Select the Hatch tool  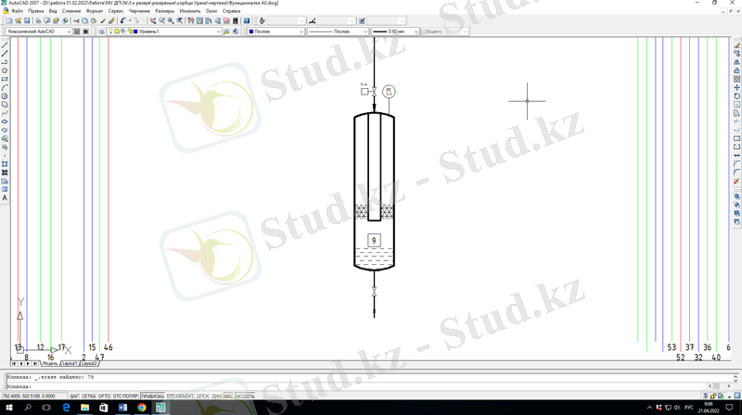pyautogui.click(x=5, y=164)
